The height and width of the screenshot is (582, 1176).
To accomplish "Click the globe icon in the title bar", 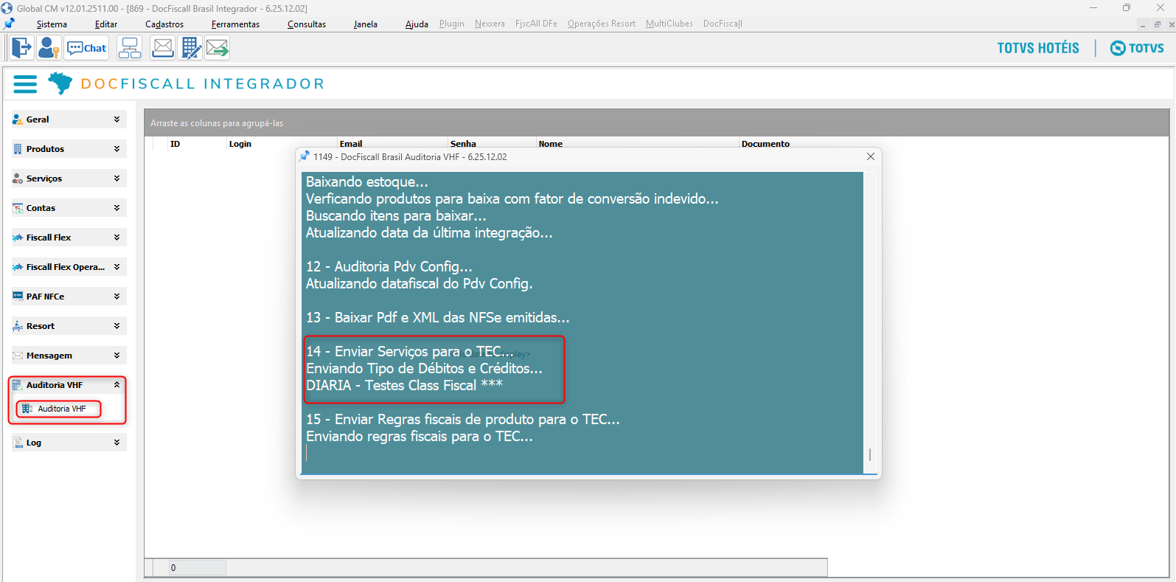I will point(7,8).
